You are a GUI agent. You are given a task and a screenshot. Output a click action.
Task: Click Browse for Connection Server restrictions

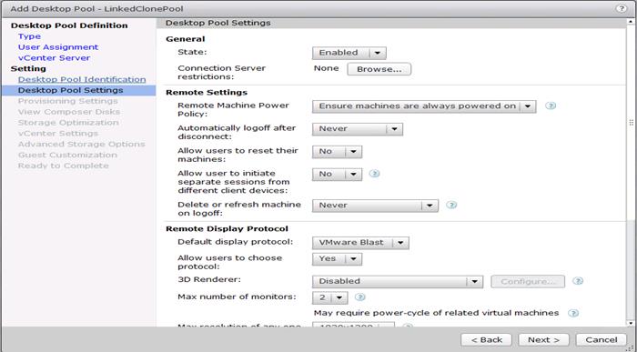coord(379,69)
